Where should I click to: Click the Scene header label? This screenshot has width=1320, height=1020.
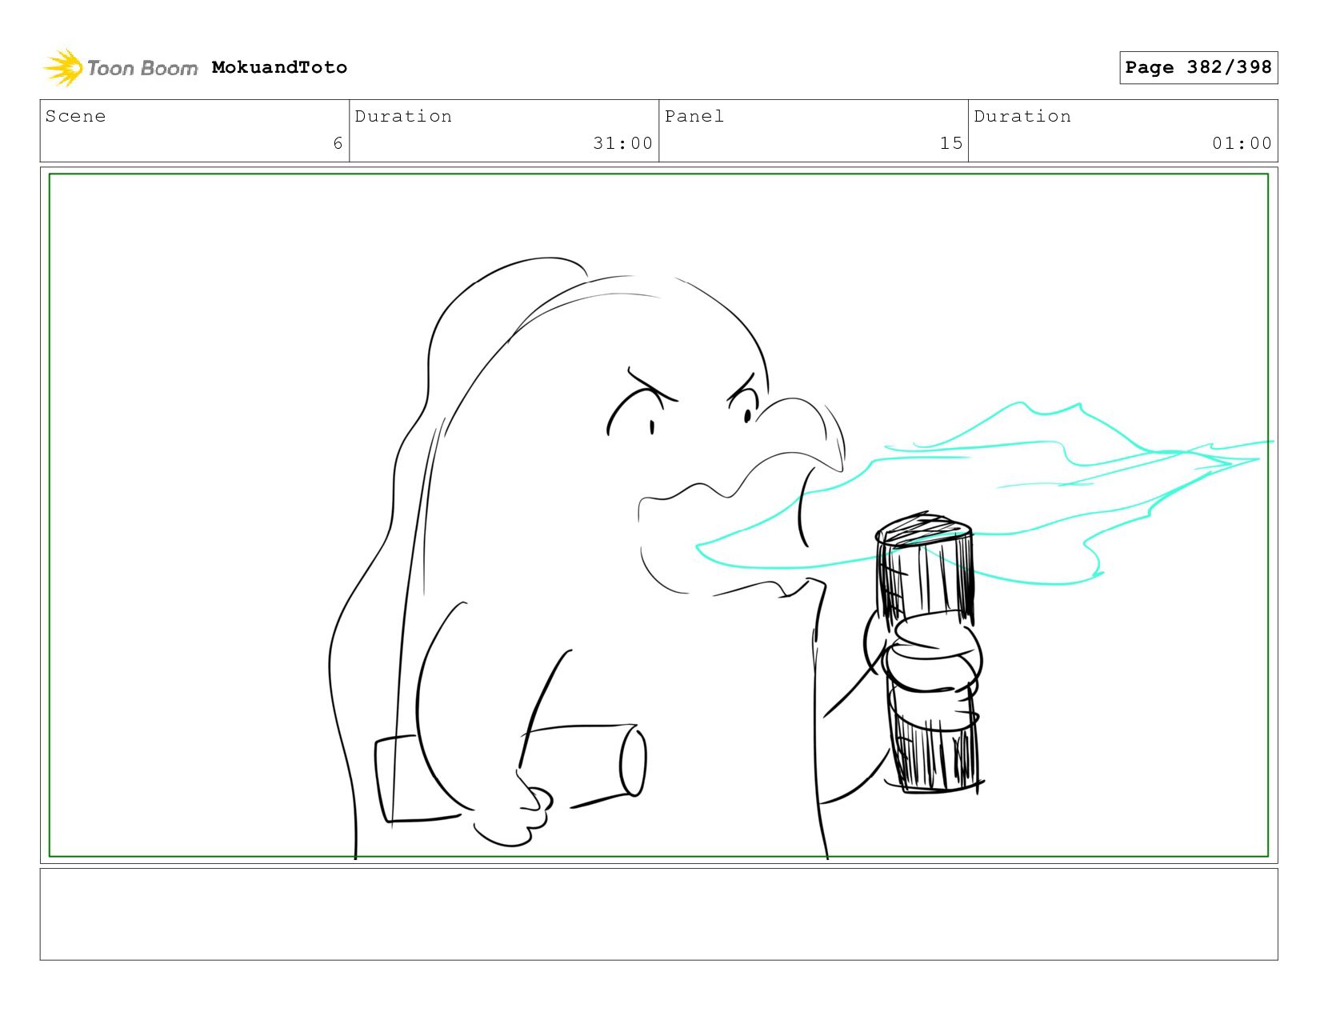[x=75, y=116]
